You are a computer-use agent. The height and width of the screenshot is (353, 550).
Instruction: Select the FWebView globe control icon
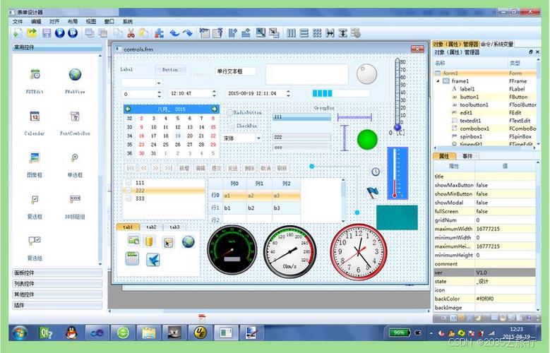pyautogui.click(x=75, y=75)
